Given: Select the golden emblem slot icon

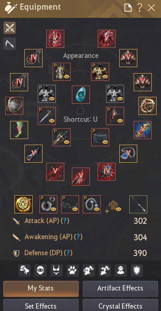Looking at the screenshot, I should point(23,204).
